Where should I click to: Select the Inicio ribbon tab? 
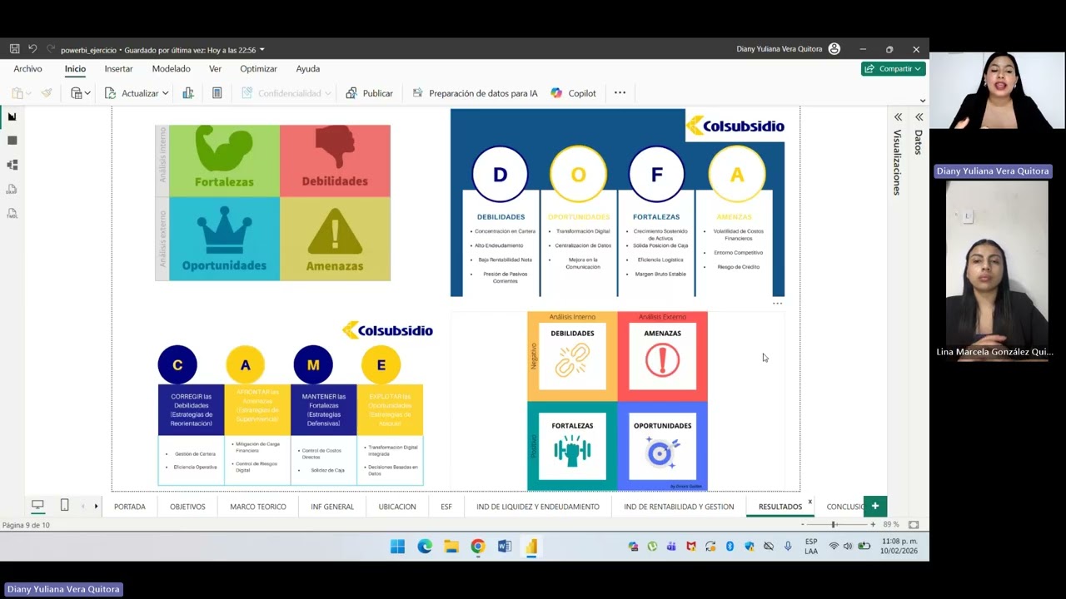click(x=75, y=69)
